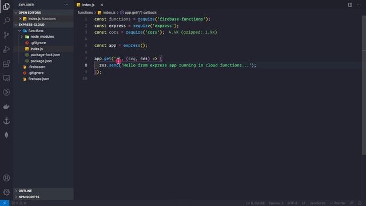The width and height of the screenshot is (366, 206).
Task: Click the res.send text on line 8
Action: (109, 65)
